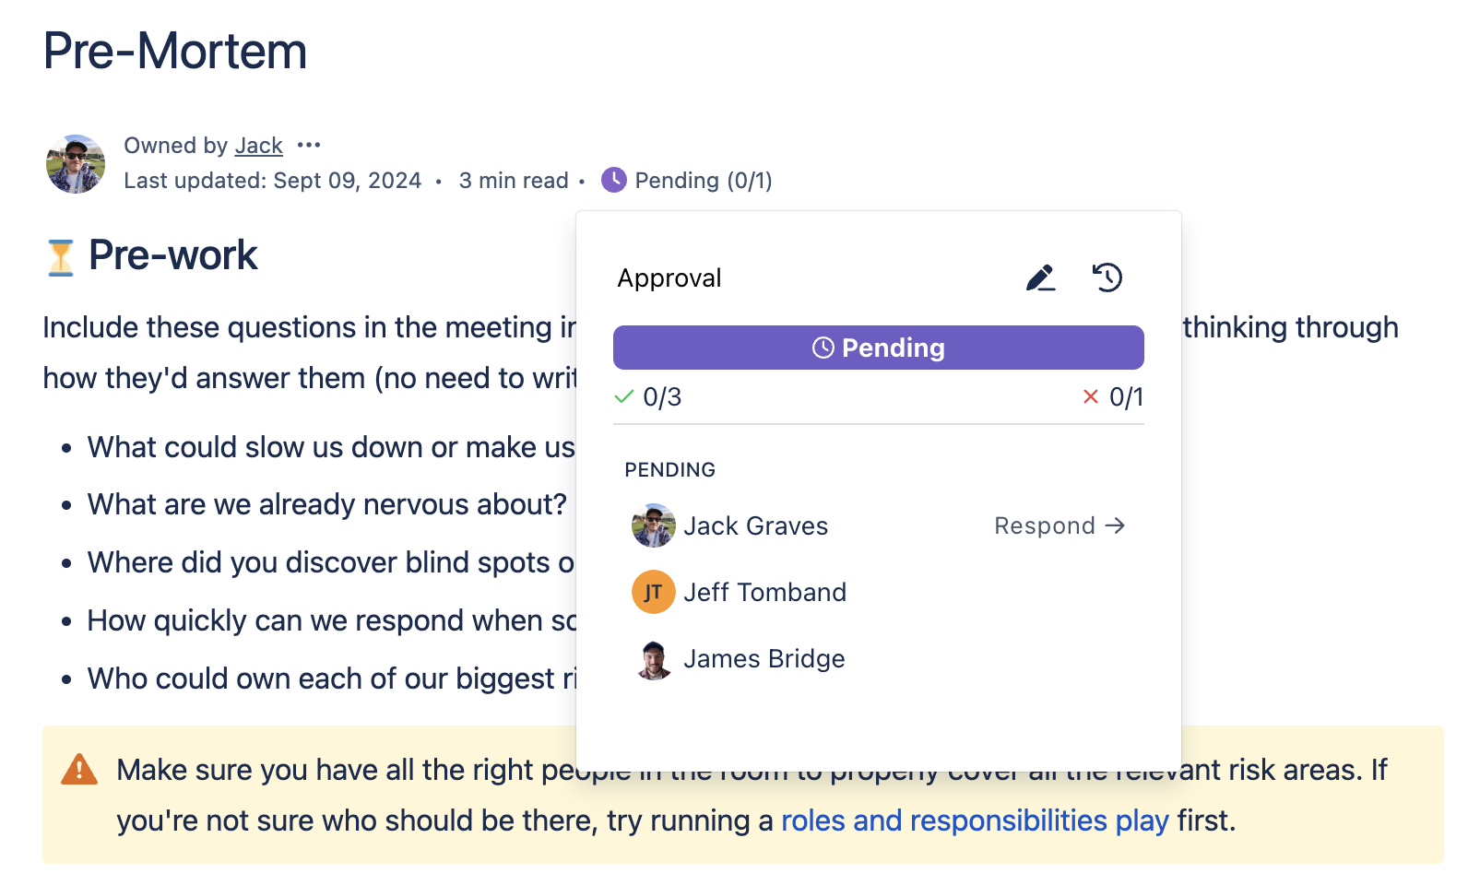
Task: Click James Bridge's avatar photo
Action: click(653, 659)
